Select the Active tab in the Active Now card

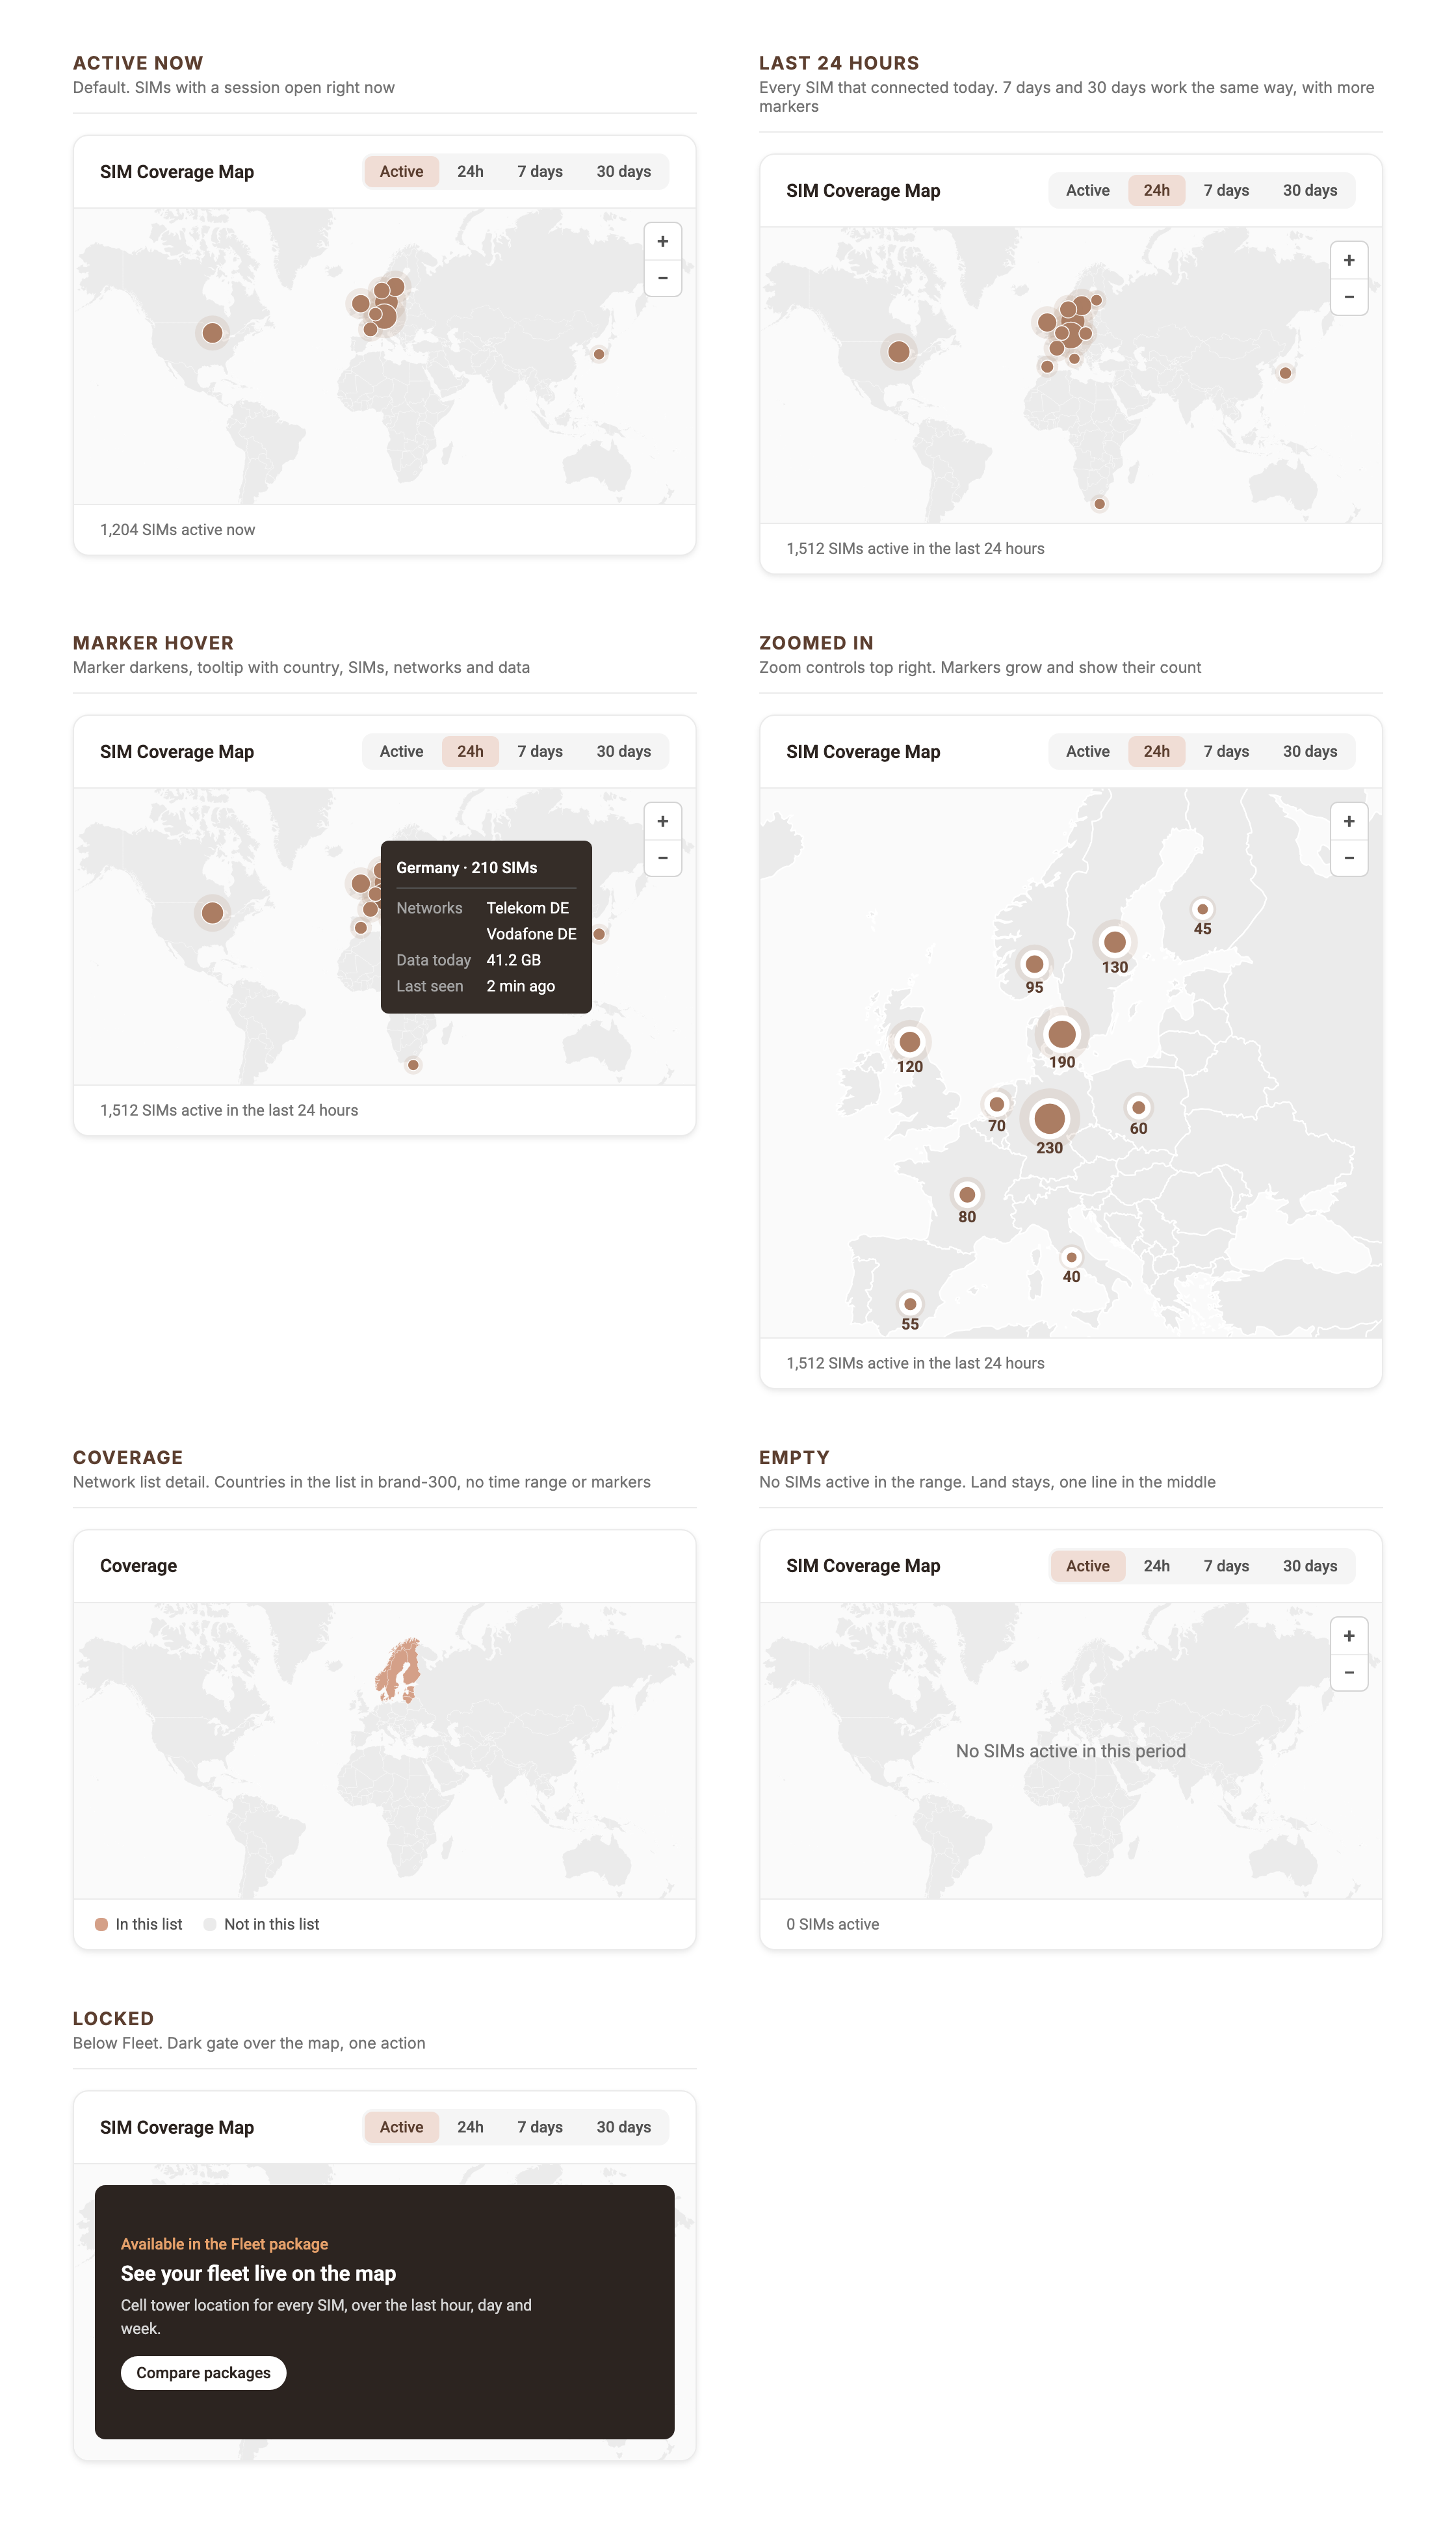click(401, 171)
